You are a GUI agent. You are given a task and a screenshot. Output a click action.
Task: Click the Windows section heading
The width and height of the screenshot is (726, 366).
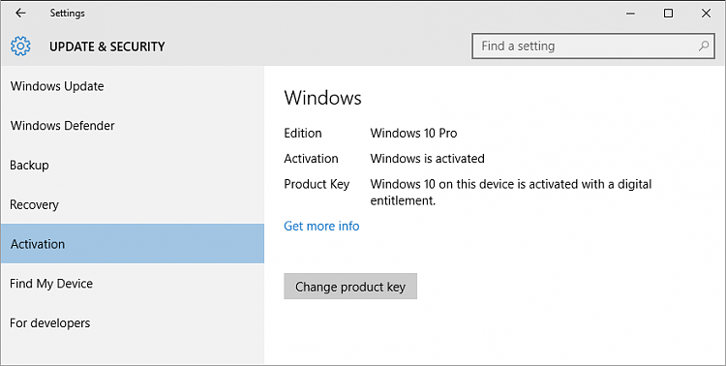pos(322,98)
